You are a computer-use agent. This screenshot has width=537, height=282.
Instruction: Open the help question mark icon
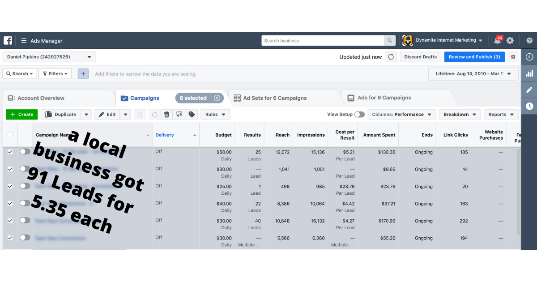529,41
